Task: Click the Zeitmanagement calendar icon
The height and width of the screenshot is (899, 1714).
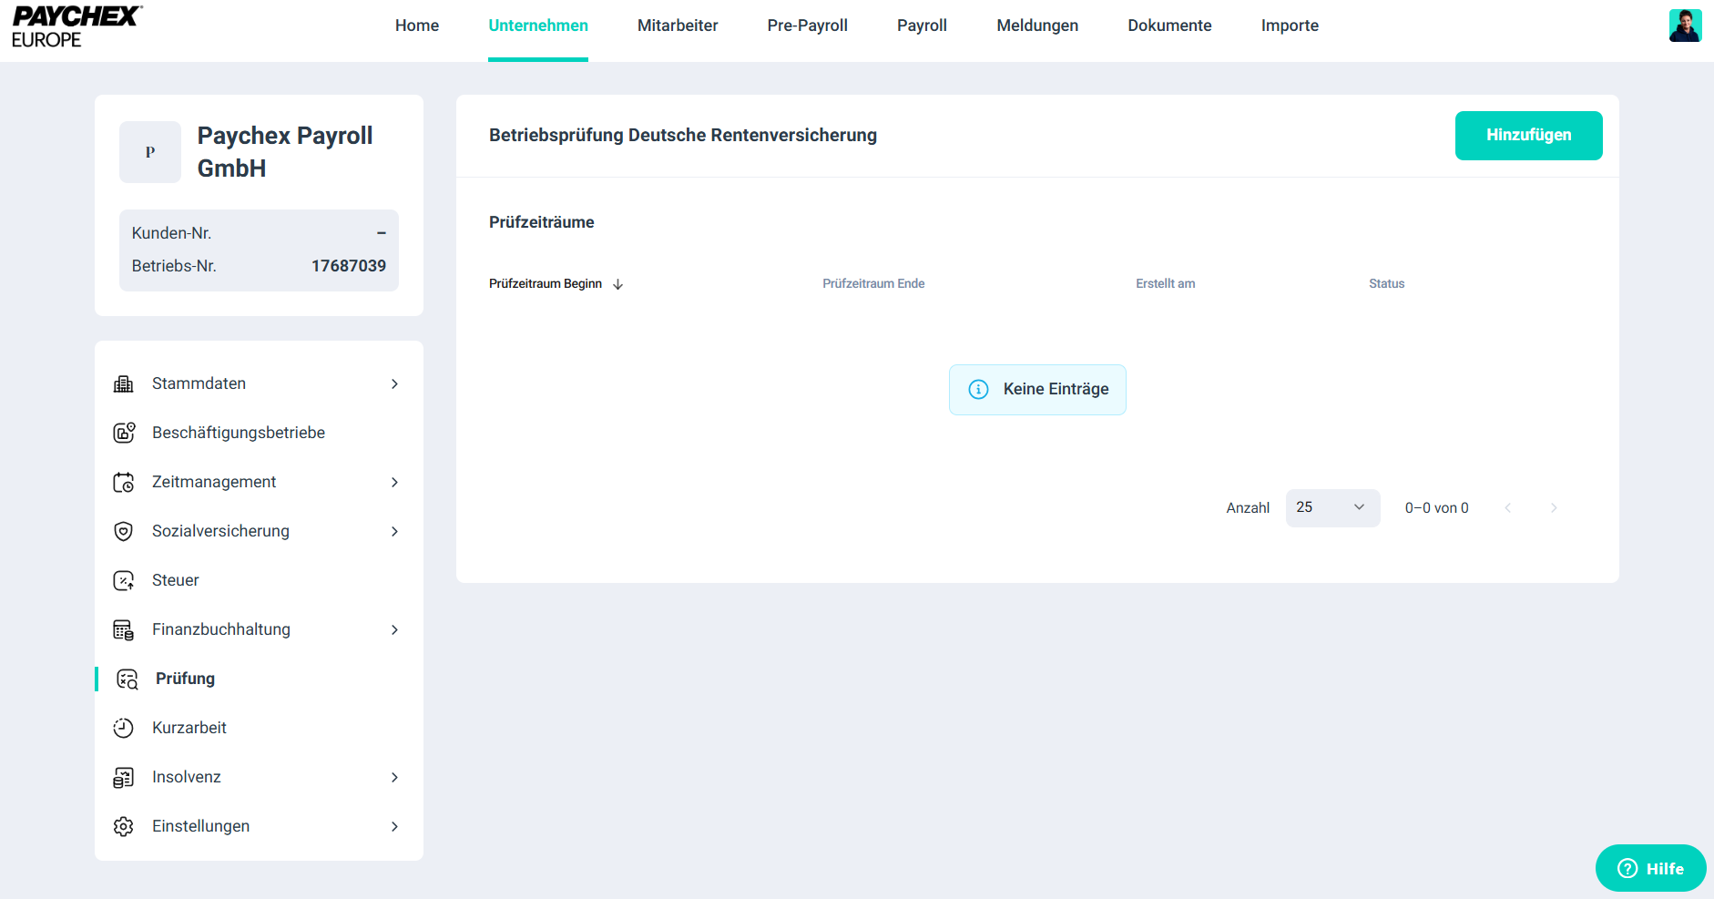Action: click(124, 482)
